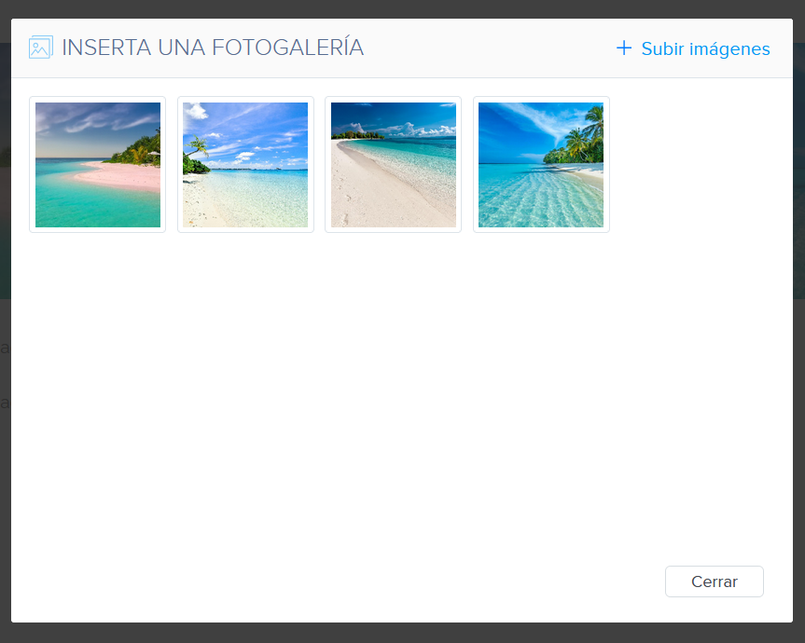Click the empty header area between title and upload

point(485,48)
